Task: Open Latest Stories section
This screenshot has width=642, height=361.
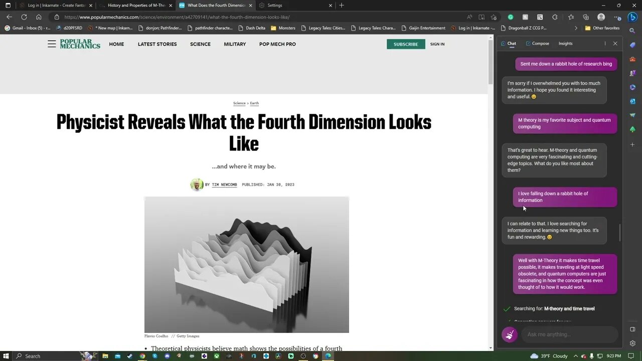Action: click(157, 44)
